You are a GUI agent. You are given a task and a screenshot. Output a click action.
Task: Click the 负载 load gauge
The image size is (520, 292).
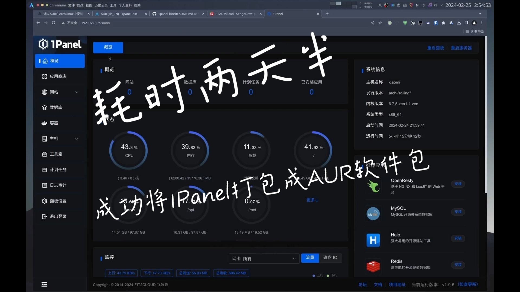252,151
